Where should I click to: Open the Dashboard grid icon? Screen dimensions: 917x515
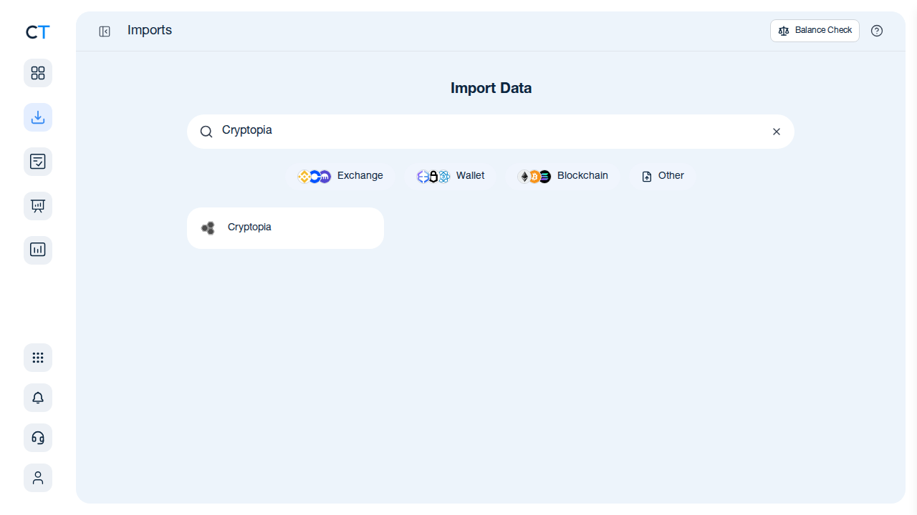38,73
